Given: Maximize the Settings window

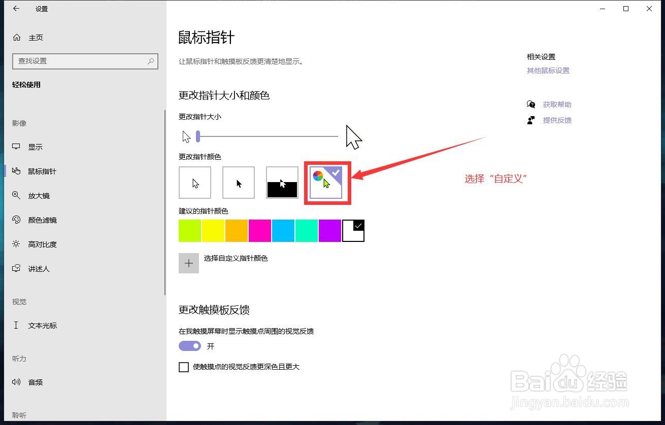Looking at the screenshot, I should coord(626,9).
